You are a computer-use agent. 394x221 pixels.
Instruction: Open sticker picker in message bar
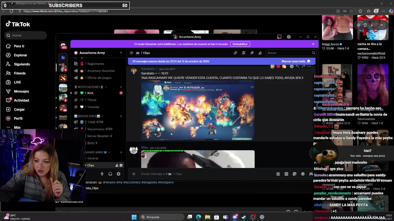295,174
